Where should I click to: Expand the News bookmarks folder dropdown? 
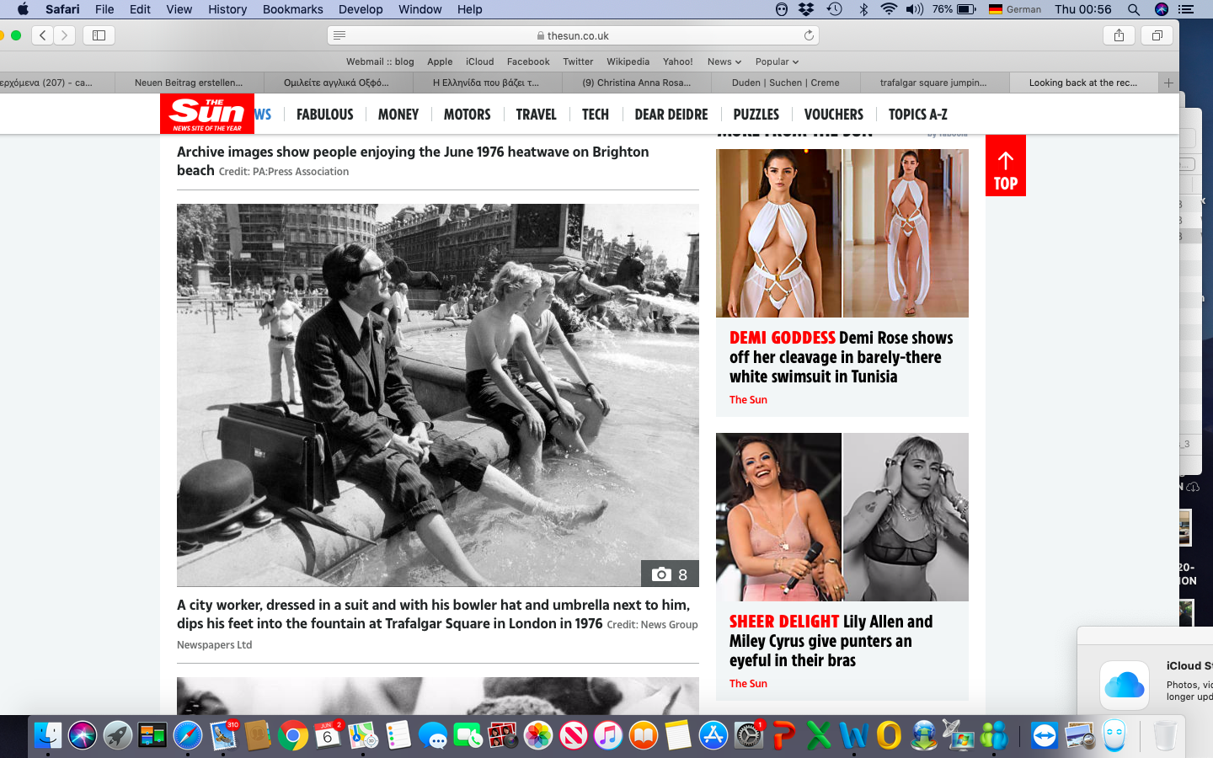(x=724, y=61)
